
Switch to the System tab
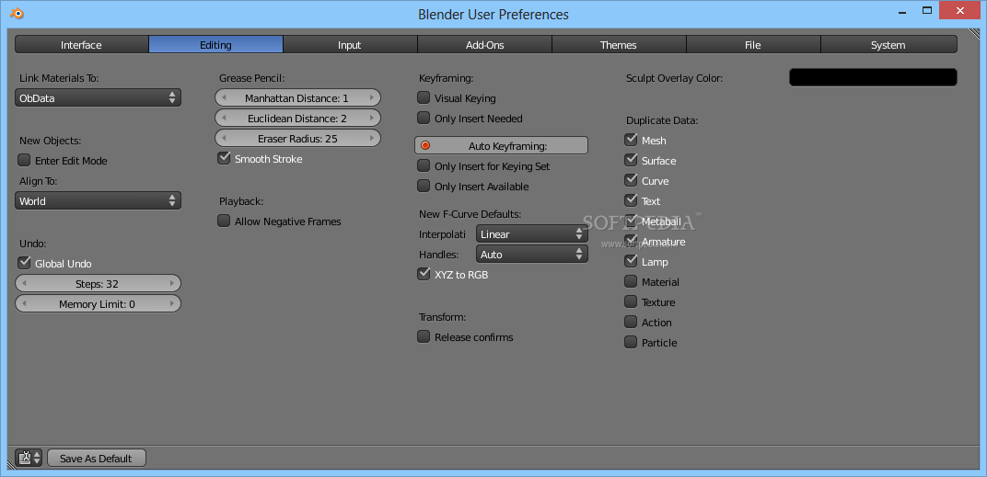pos(888,45)
